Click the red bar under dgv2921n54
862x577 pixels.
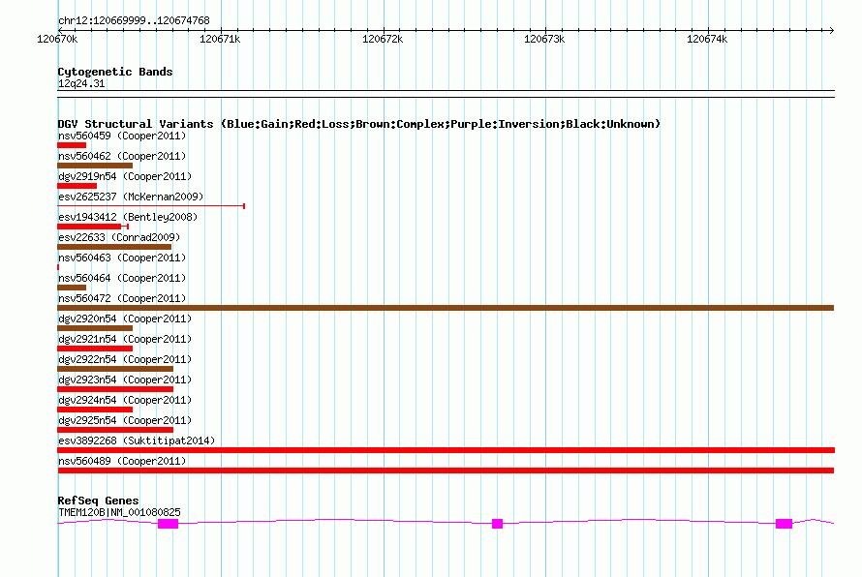pos(95,349)
